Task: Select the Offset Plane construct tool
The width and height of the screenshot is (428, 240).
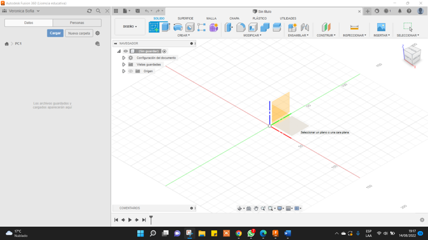Action: coord(326,27)
